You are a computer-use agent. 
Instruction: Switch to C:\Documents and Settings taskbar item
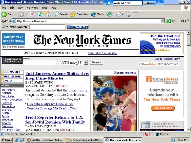pyautogui.click(x=84, y=140)
